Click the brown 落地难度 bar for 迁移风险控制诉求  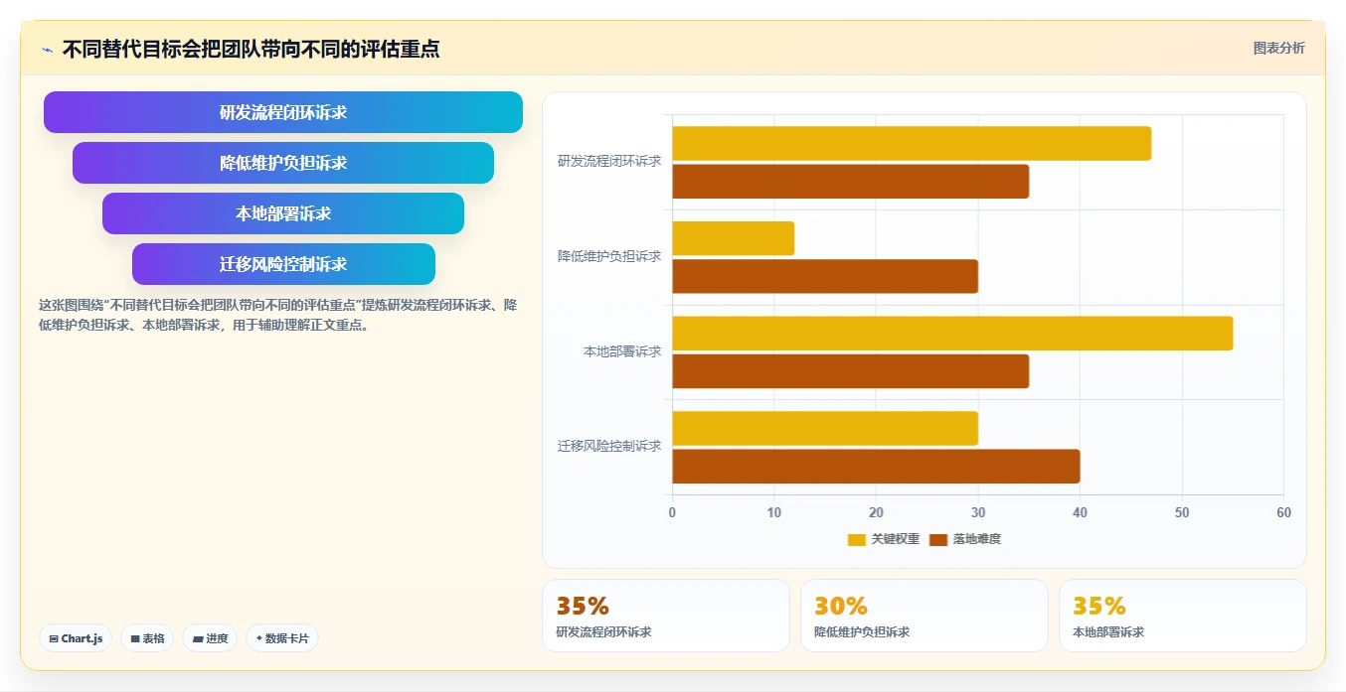876,467
